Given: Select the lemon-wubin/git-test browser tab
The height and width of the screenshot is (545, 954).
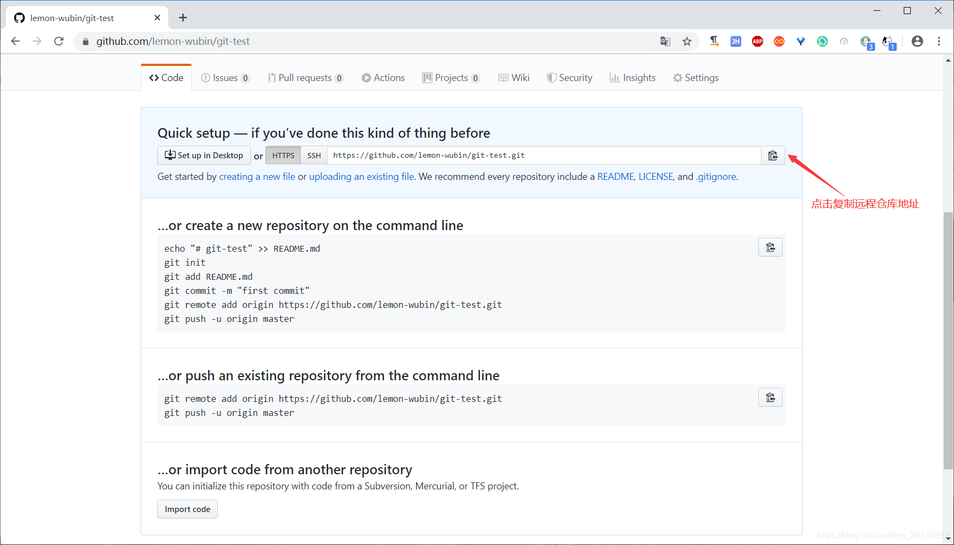Looking at the screenshot, I should click(x=86, y=18).
